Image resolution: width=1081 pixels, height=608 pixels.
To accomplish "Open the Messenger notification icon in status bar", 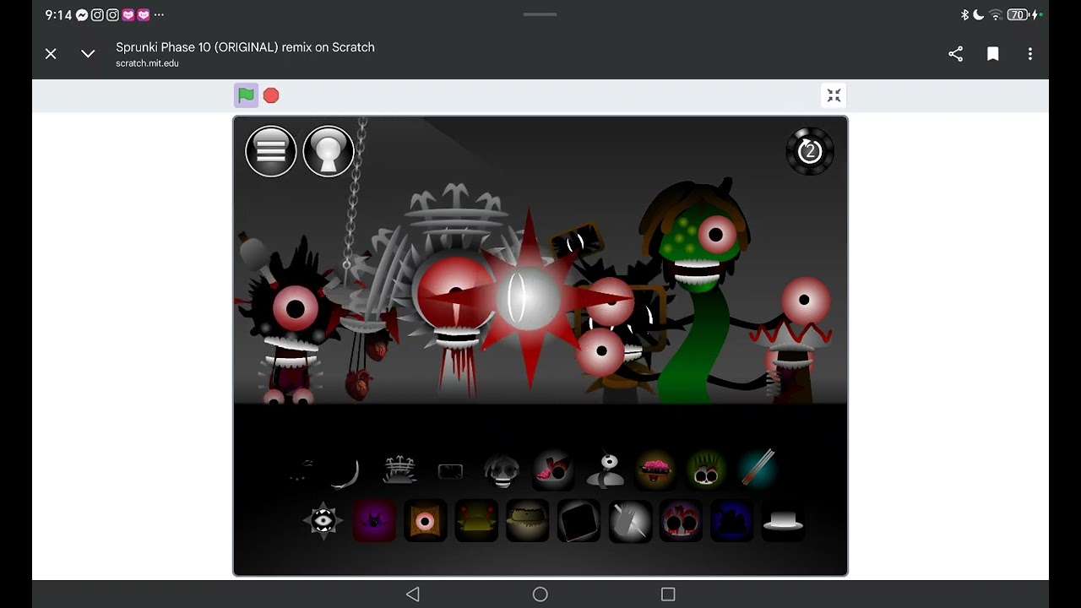I will click(82, 15).
